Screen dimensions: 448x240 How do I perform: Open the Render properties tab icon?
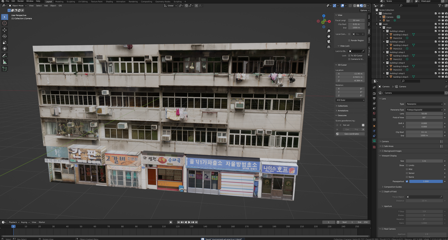click(374, 94)
